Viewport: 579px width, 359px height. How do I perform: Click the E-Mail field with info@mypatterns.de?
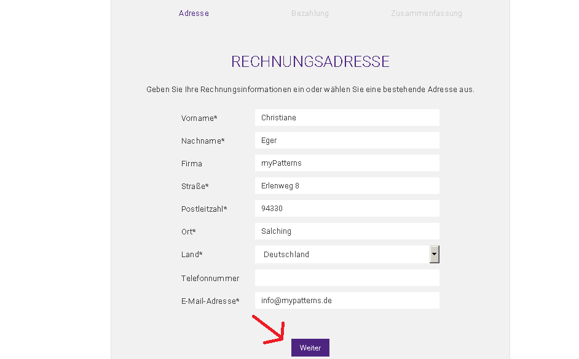click(347, 301)
